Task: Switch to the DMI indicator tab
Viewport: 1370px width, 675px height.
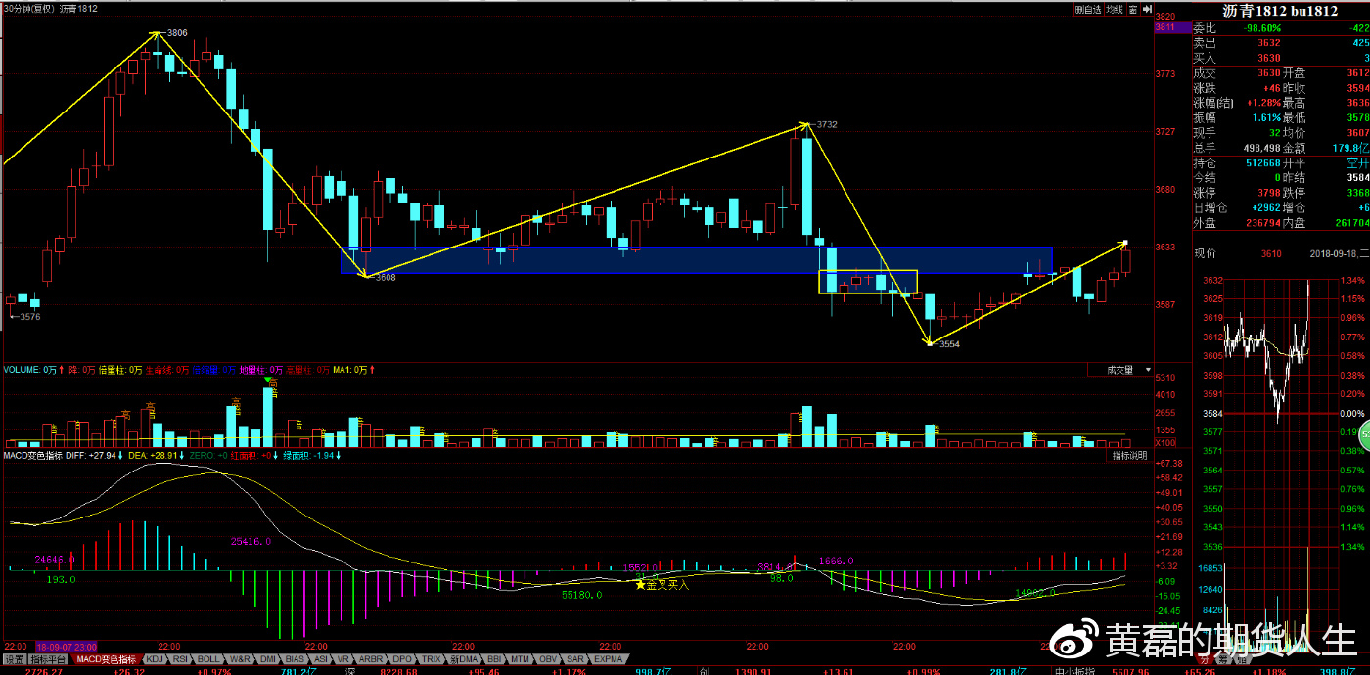Action: pos(268,659)
